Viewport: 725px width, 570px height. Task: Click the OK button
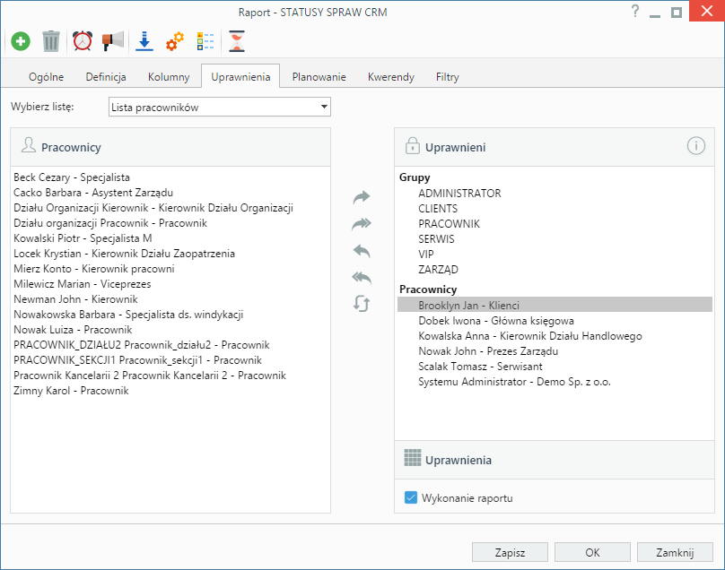[x=592, y=552]
